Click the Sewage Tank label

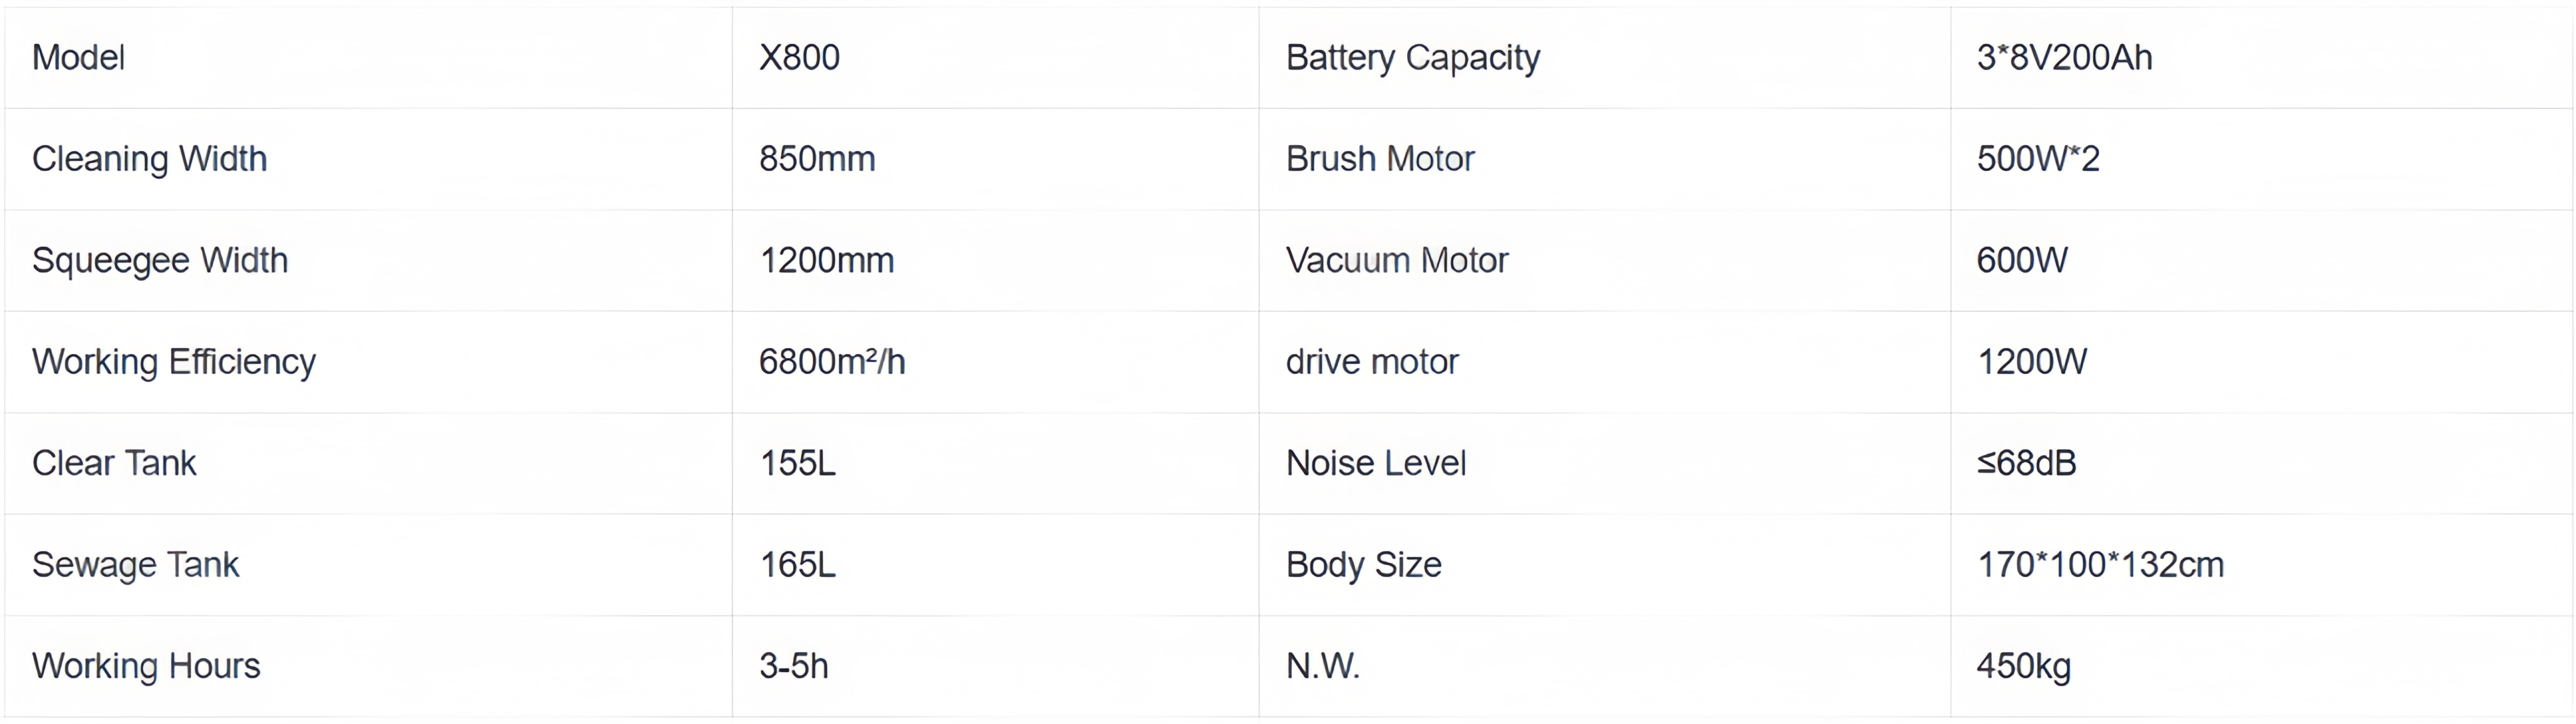(136, 565)
